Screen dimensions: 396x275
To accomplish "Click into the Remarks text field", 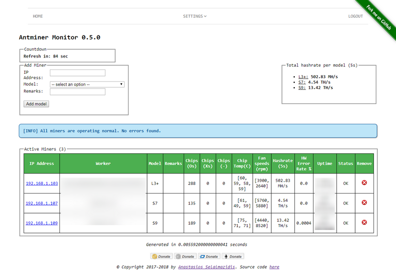I will click(x=77, y=92).
